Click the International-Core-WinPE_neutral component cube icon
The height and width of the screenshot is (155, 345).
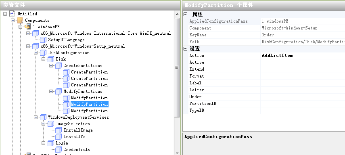[x=36, y=34]
